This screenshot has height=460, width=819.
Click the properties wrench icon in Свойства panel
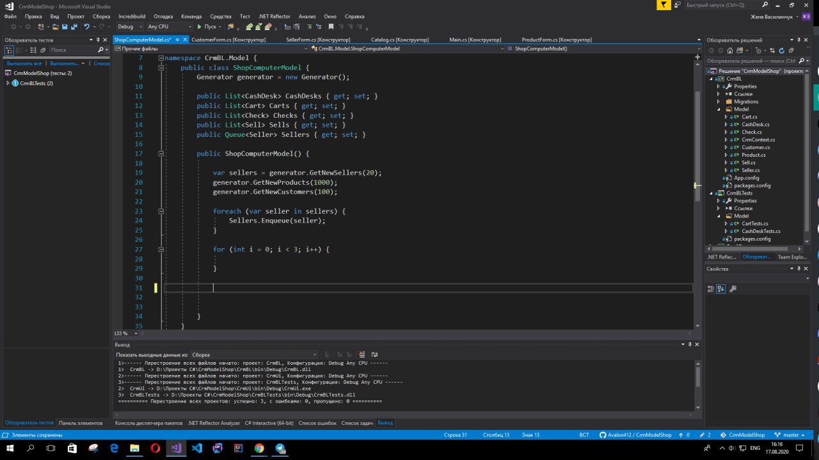(733, 289)
